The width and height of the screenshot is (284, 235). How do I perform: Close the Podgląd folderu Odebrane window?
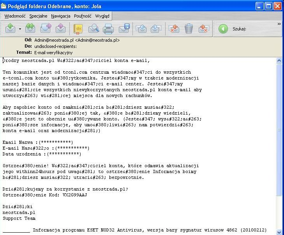pos(277,6)
